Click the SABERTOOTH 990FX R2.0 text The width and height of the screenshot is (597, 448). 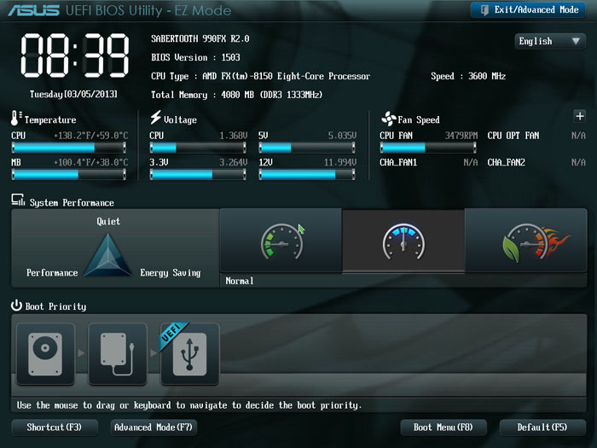click(200, 39)
